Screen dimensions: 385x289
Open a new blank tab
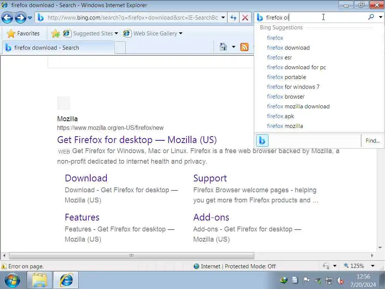click(x=120, y=48)
